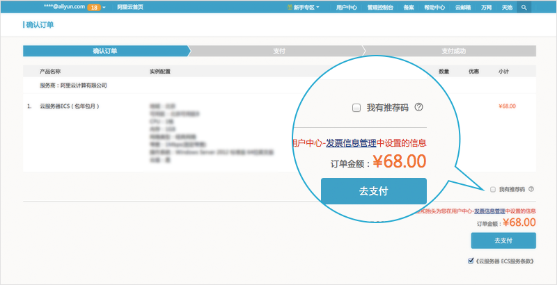The image size is (557, 285).
Task: Click the 确认订单 page heading at top left
Action: point(40,25)
